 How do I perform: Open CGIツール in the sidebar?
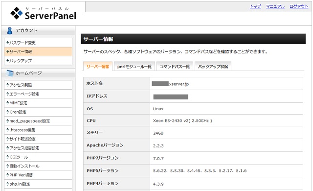pos(38,157)
